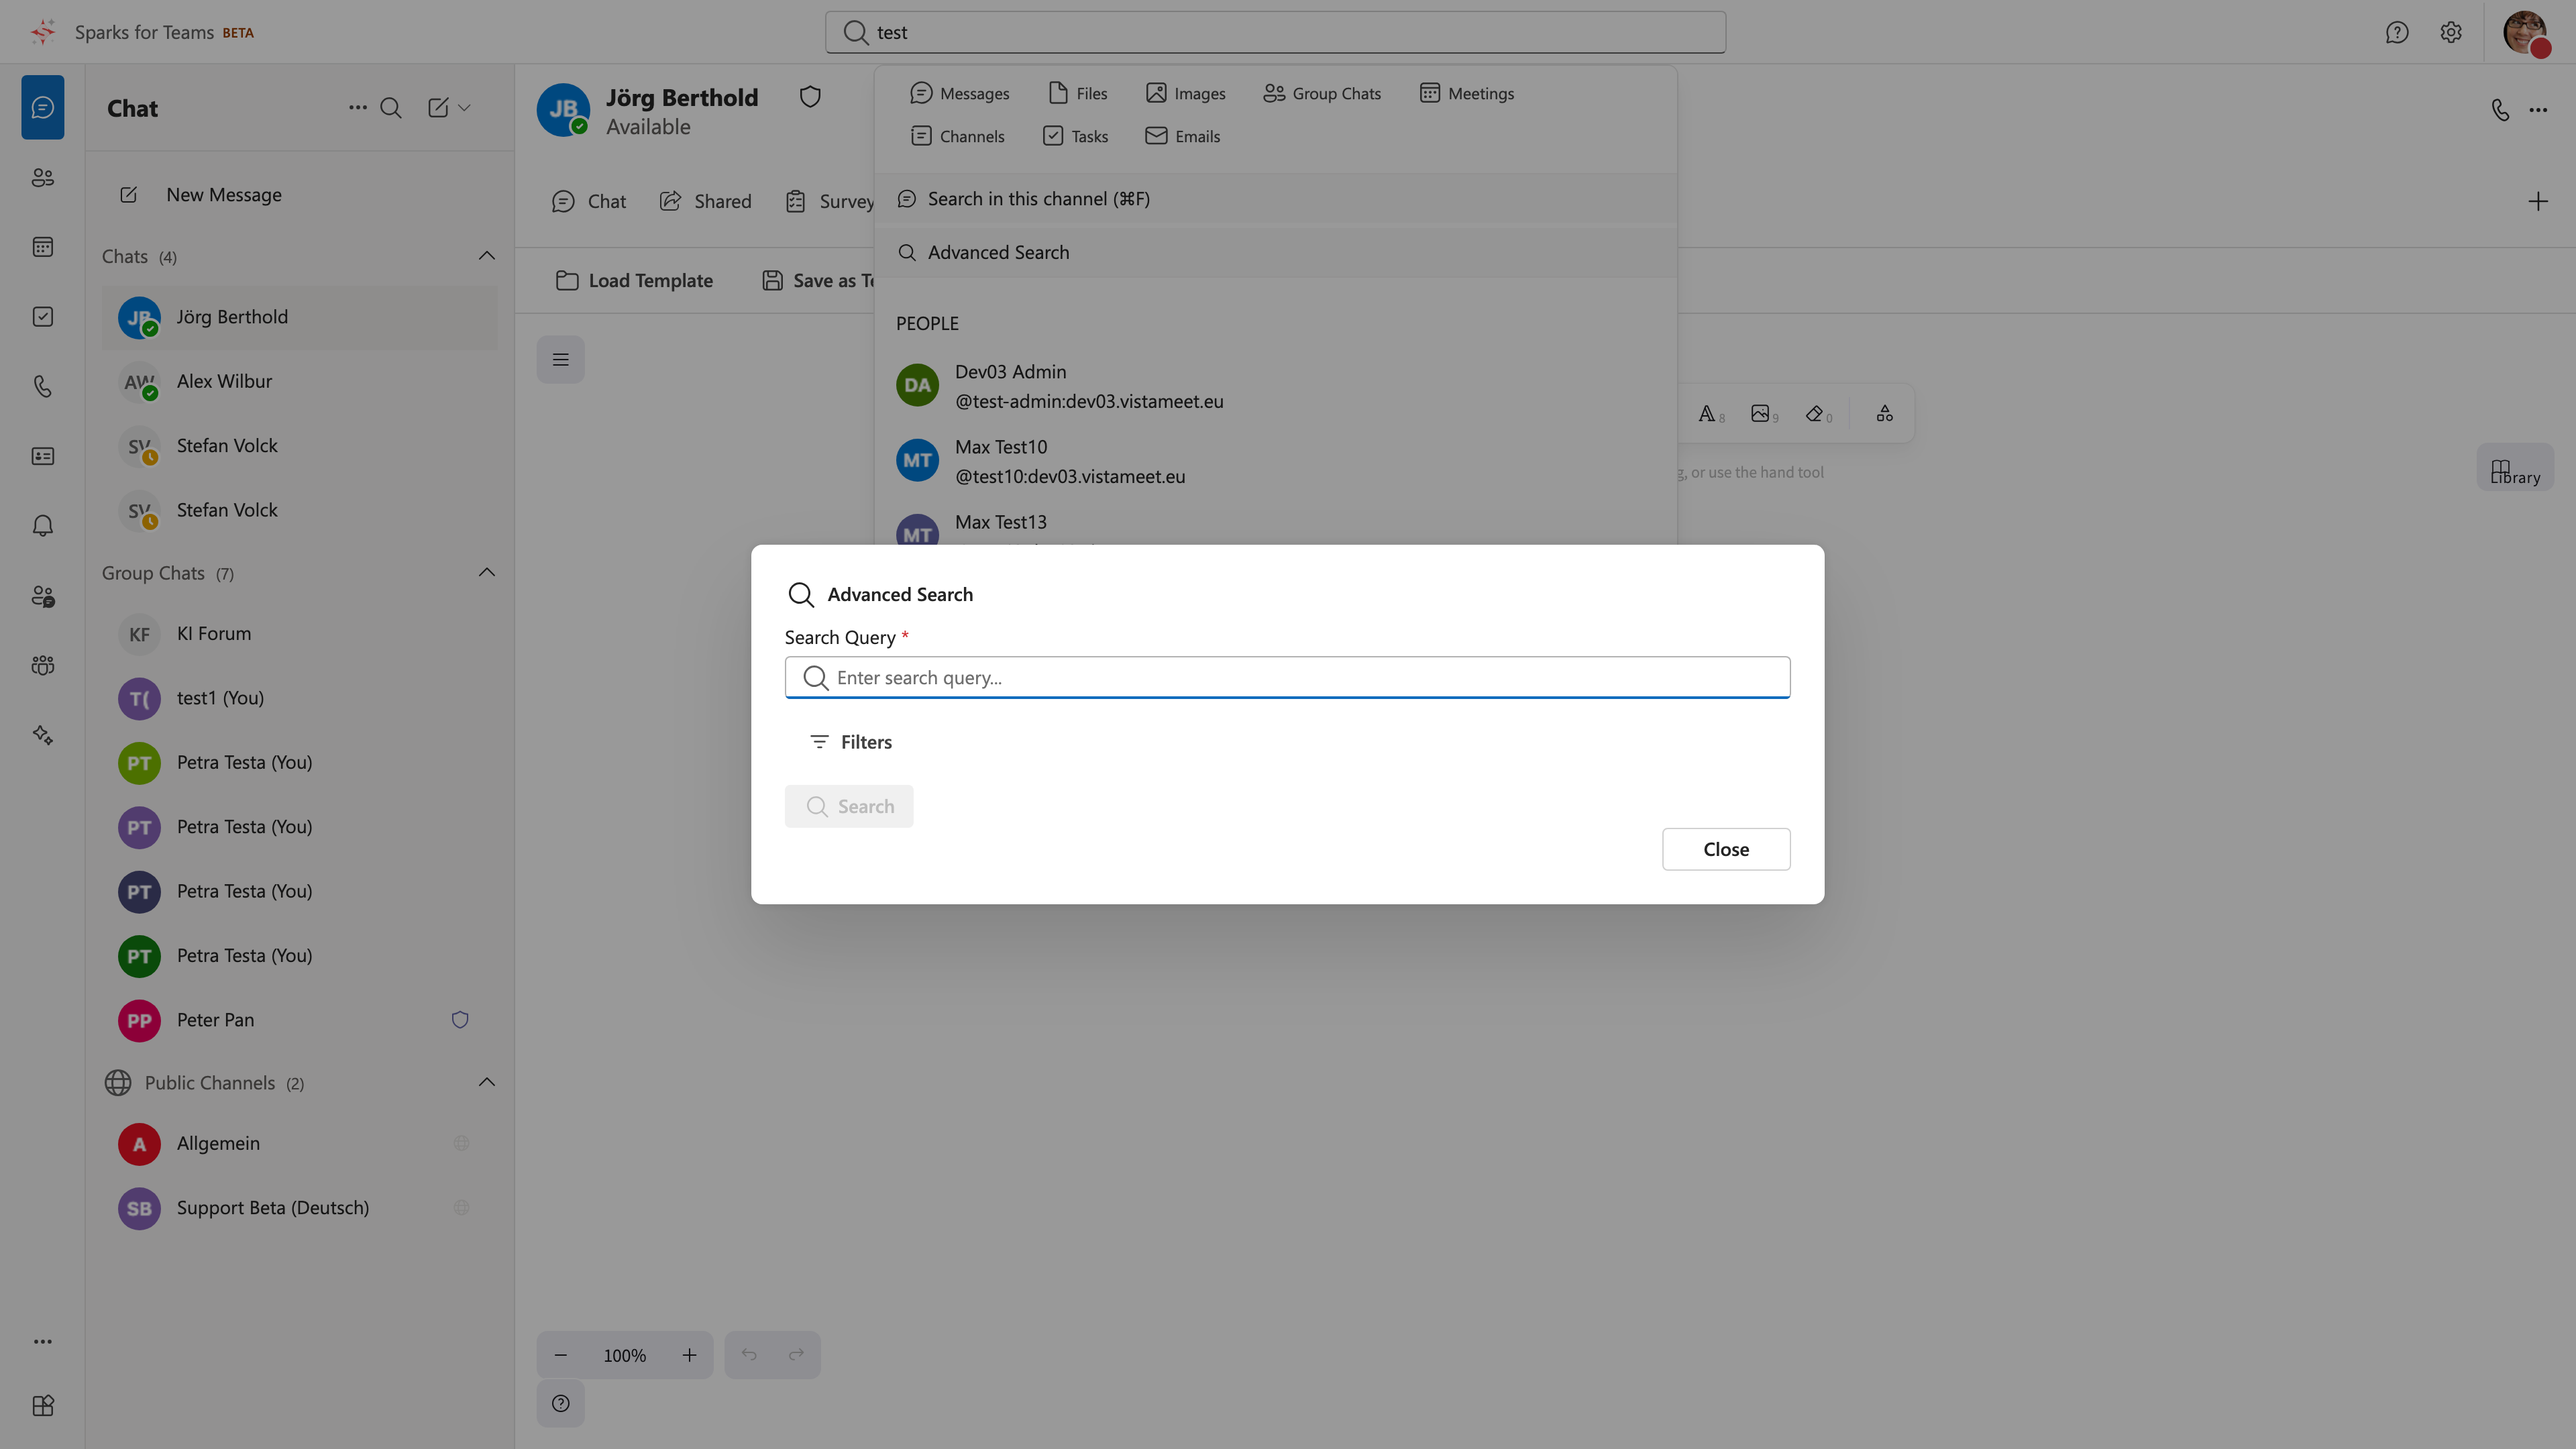Focus the Enter search query field
Viewport: 2576px width, 1449px height.
(x=1287, y=678)
